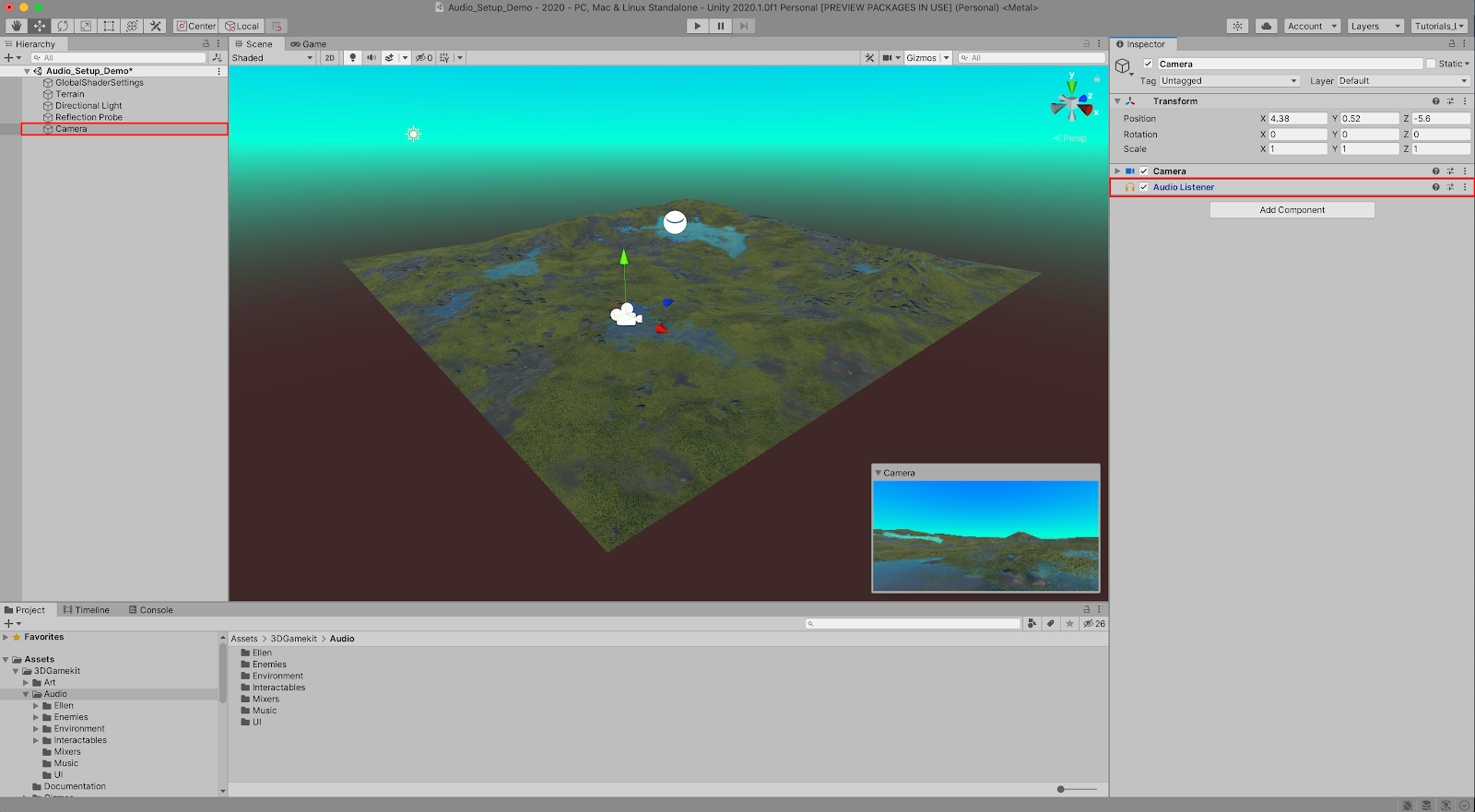Open Transform component preset settings icon
This screenshot has width=1475, height=812.
tap(1450, 101)
